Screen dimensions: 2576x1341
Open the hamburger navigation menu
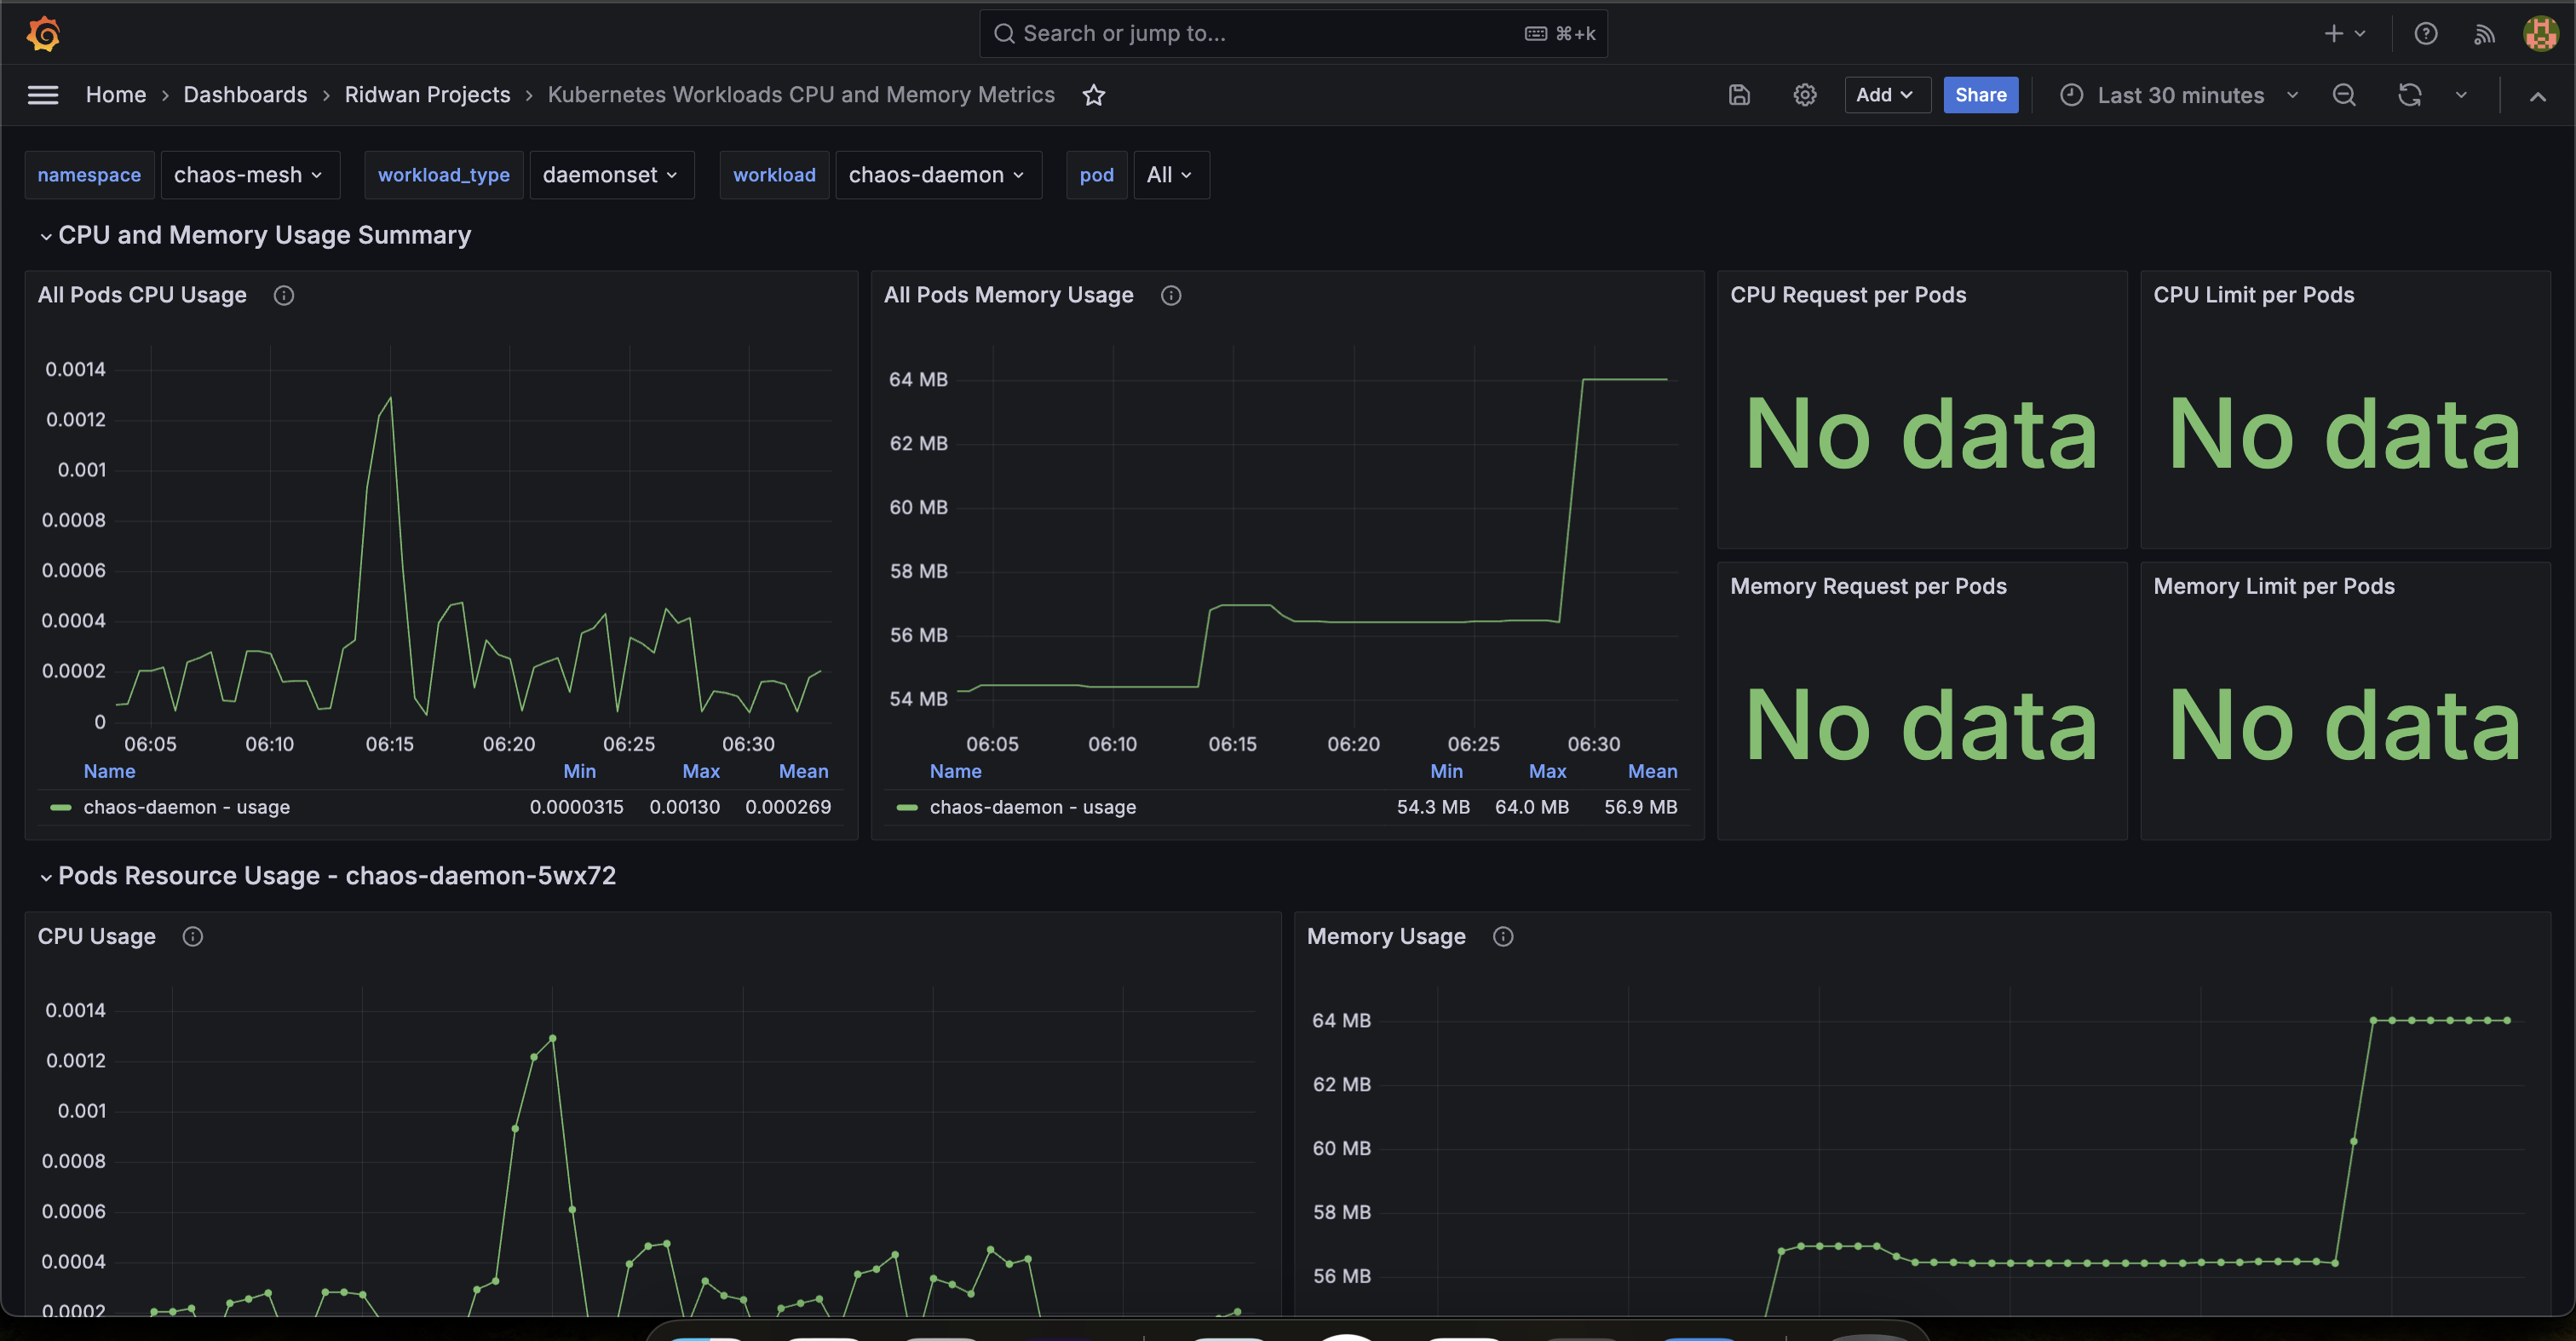[43, 95]
